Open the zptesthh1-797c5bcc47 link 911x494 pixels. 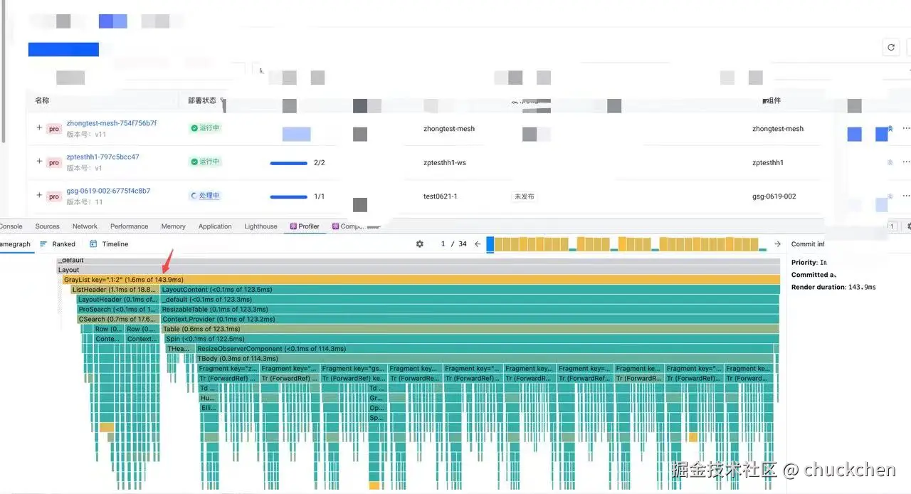[103, 157]
